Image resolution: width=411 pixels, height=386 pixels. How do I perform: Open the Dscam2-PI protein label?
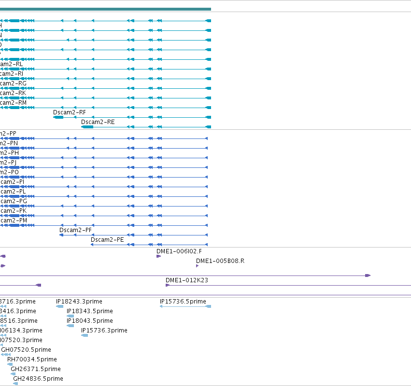[12, 182]
